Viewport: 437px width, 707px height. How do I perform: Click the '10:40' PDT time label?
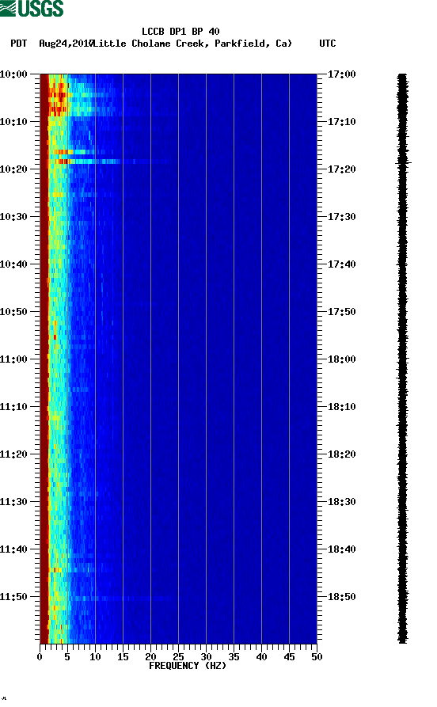pos(13,264)
